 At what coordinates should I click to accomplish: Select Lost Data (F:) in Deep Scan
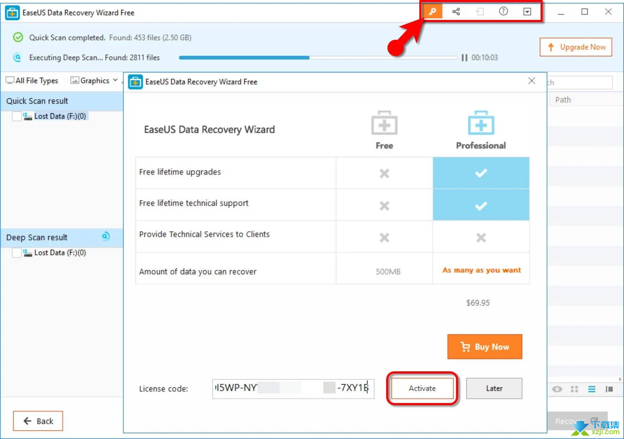coord(60,253)
